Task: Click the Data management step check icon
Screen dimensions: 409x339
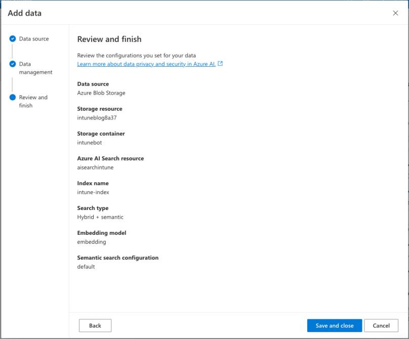Action: point(13,64)
